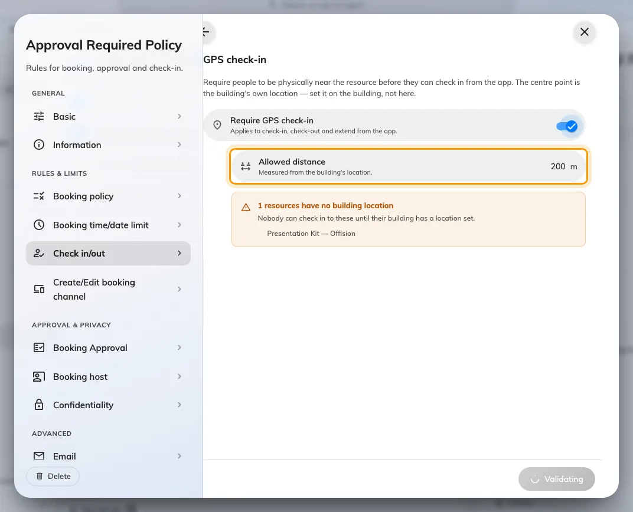Expand the Booking time/date limit chevron
The width and height of the screenshot is (633, 512).
tap(180, 225)
